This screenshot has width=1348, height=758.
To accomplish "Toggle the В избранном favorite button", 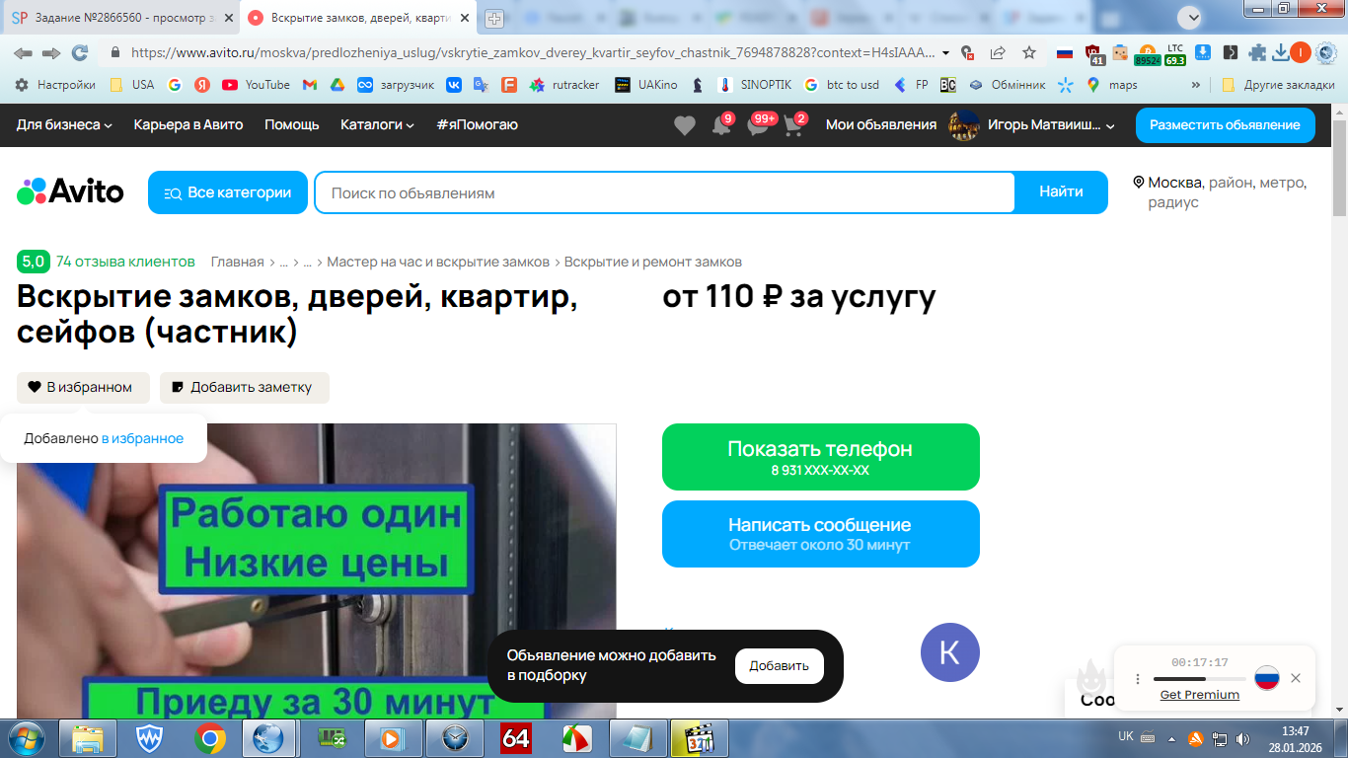I will (83, 388).
